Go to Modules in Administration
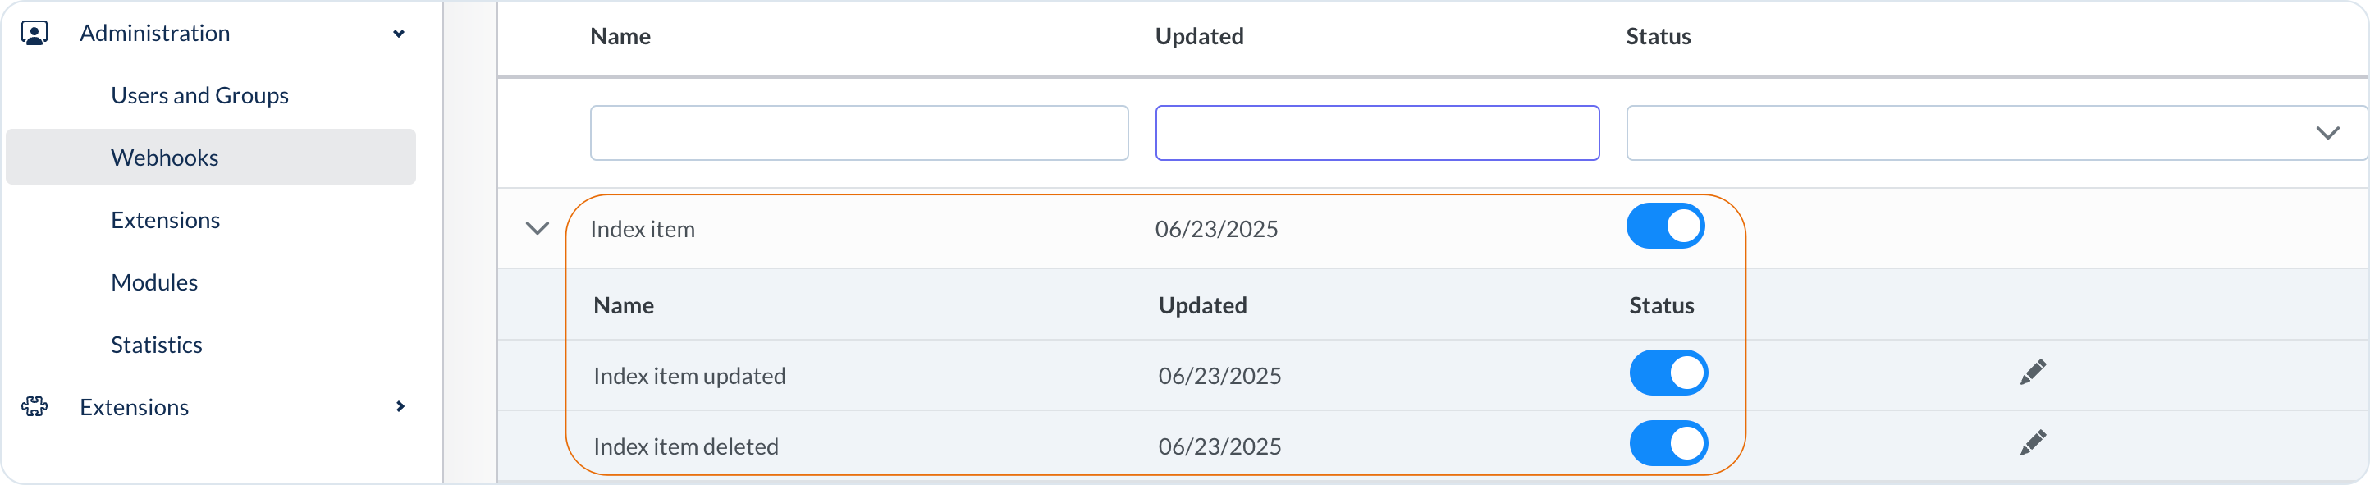Screen dimensions: 2370x485 coord(154,282)
